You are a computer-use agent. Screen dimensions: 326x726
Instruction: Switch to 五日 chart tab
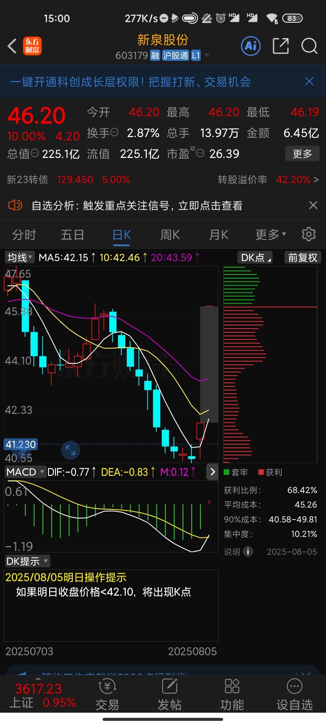(72, 235)
